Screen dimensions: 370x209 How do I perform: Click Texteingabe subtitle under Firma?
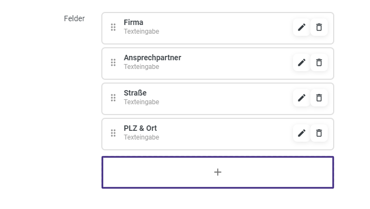pos(141,31)
